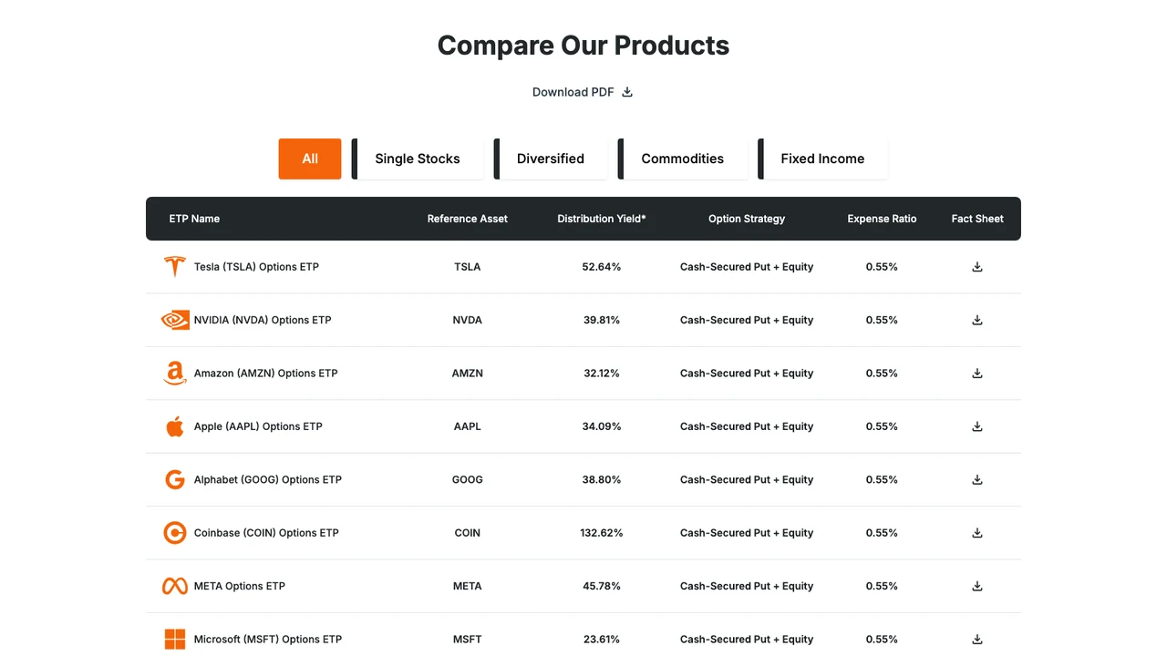Viewport: 1167px width, 656px height.
Task: Download the NVIDIA (NVDA) fact sheet
Action: (977, 320)
